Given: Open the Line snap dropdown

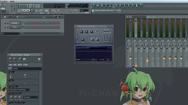Looking at the screenshot, I should coord(84,10).
